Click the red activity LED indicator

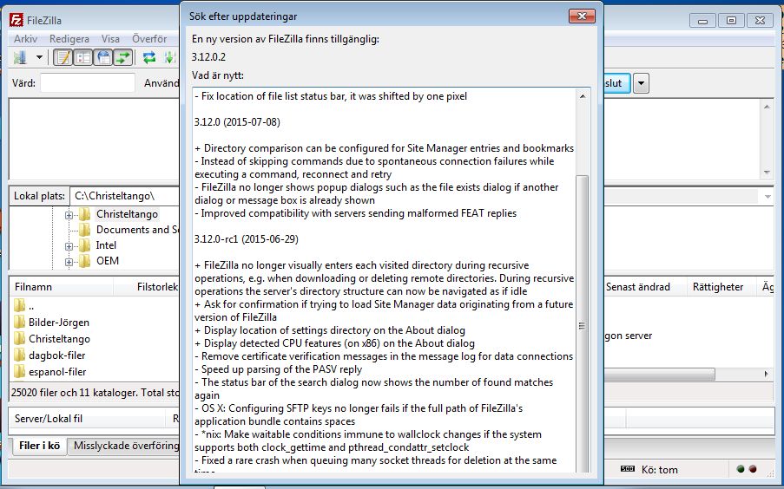coord(753,469)
